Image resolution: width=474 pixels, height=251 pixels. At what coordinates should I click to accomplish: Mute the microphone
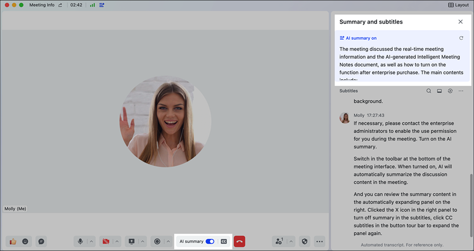pos(80,242)
